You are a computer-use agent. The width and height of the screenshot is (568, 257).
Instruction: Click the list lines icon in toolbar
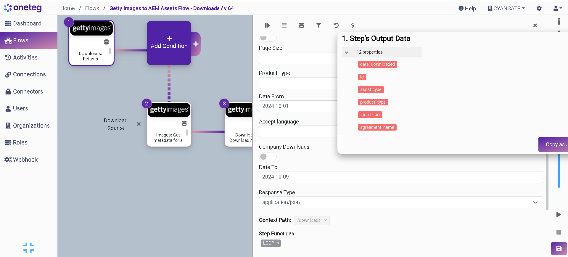(x=284, y=25)
